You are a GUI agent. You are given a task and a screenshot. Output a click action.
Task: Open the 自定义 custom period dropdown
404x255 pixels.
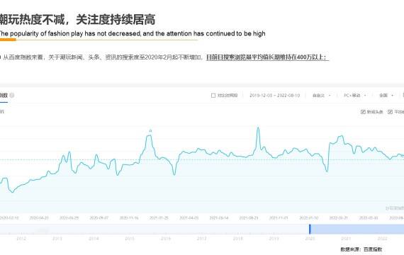[321, 96]
